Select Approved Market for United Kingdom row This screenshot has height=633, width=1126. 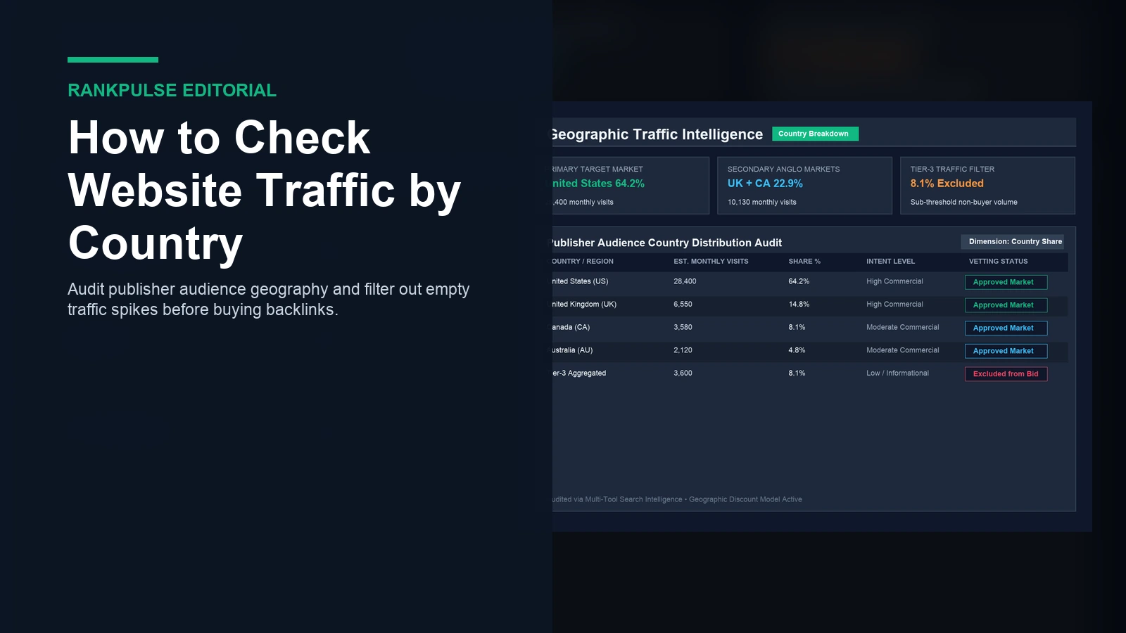[1006, 305]
